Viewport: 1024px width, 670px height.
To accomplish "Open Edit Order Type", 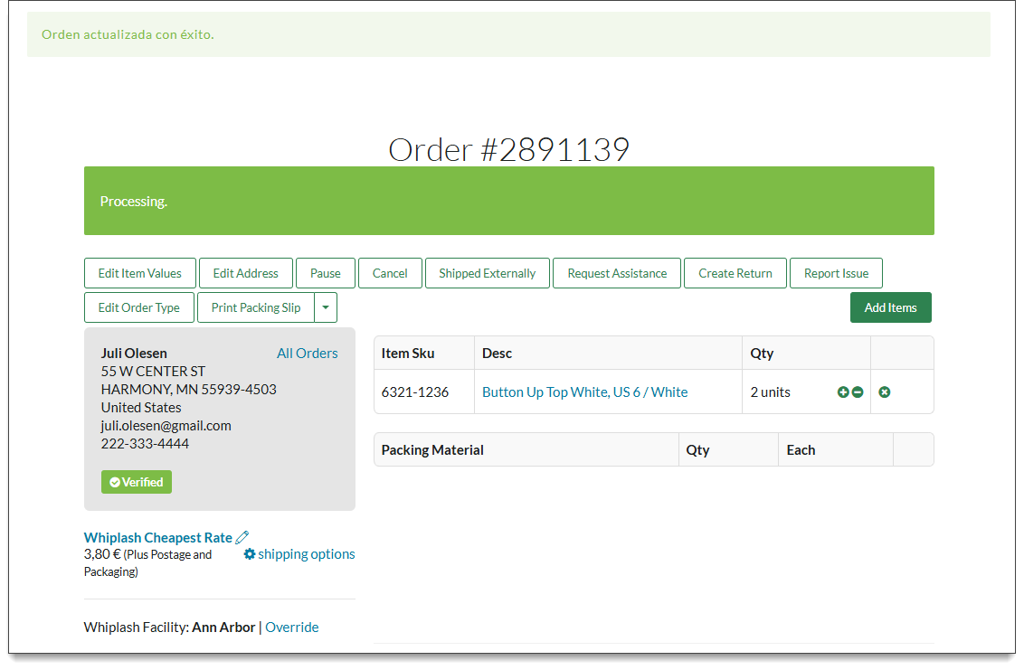I will click(x=138, y=307).
